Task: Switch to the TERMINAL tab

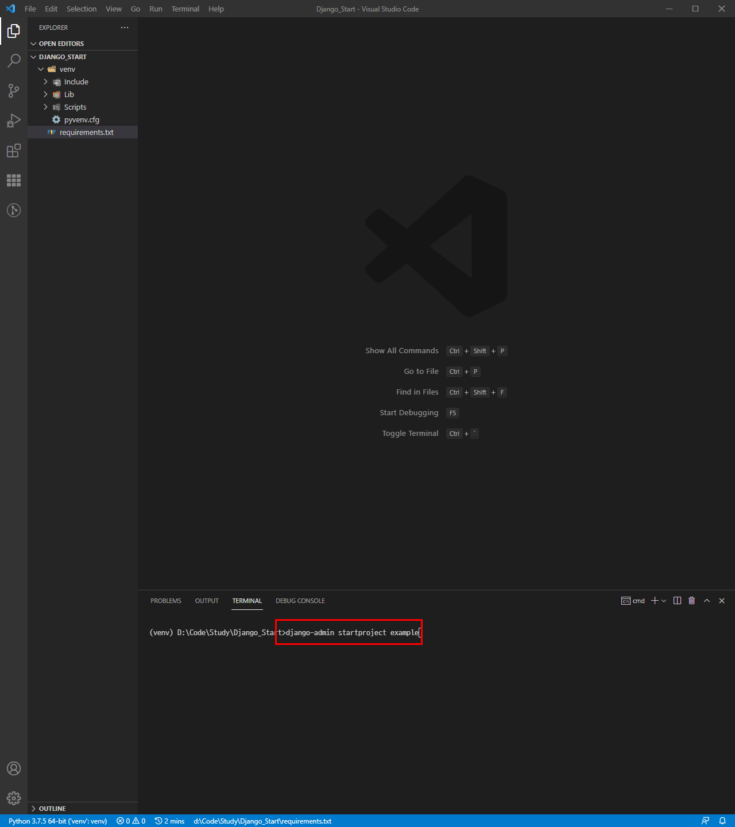Action: pyautogui.click(x=247, y=601)
